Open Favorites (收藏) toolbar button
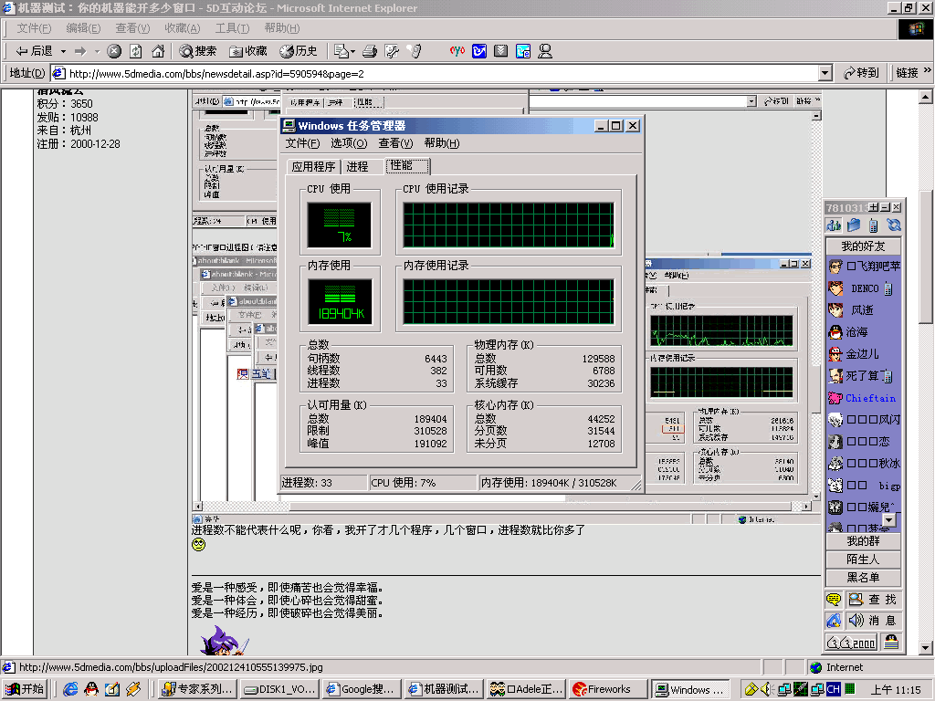The image size is (935, 701). [x=248, y=51]
